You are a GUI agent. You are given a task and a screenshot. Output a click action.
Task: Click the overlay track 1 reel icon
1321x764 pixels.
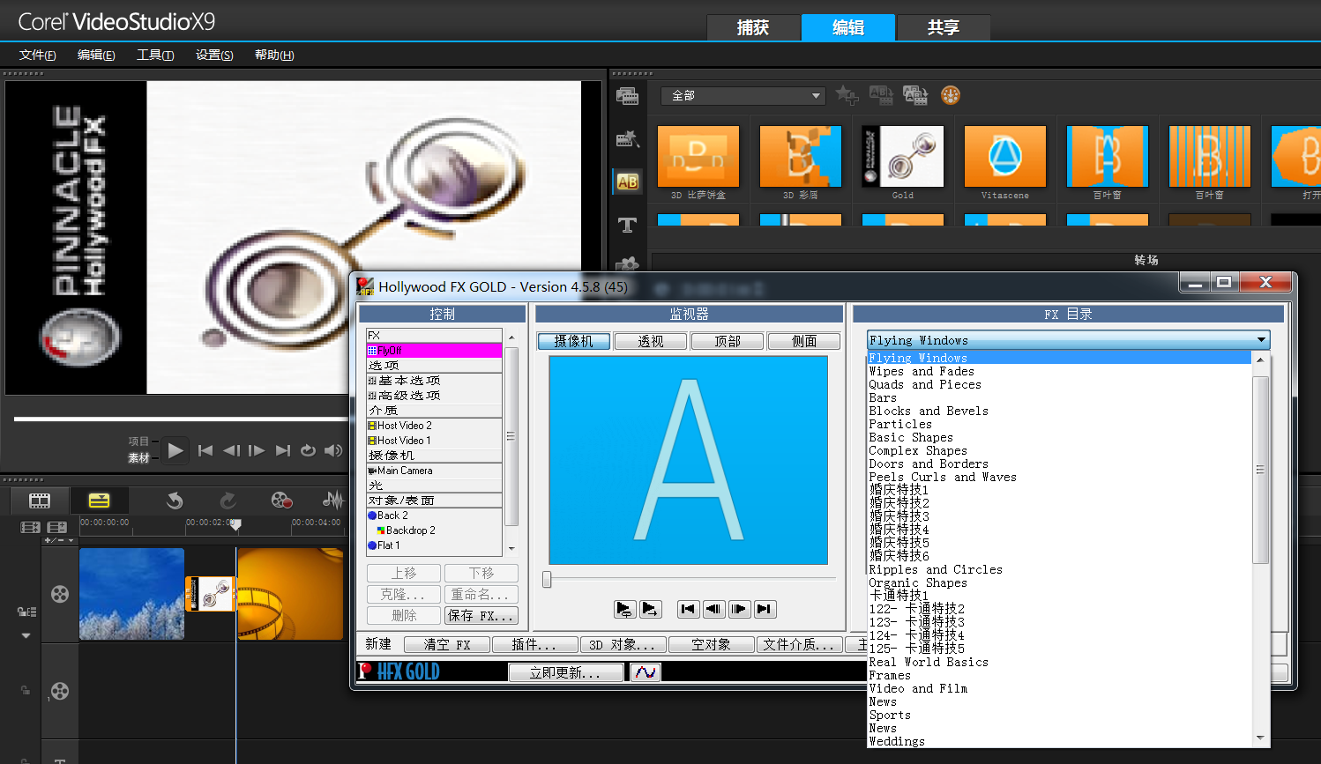[60, 691]
